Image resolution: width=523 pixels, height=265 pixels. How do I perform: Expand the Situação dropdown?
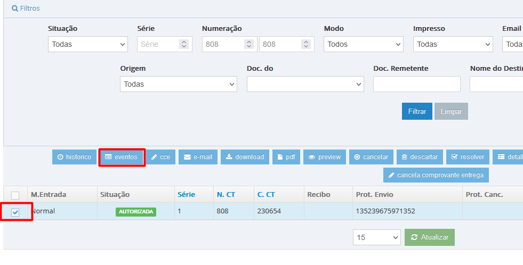pos(88,44)
